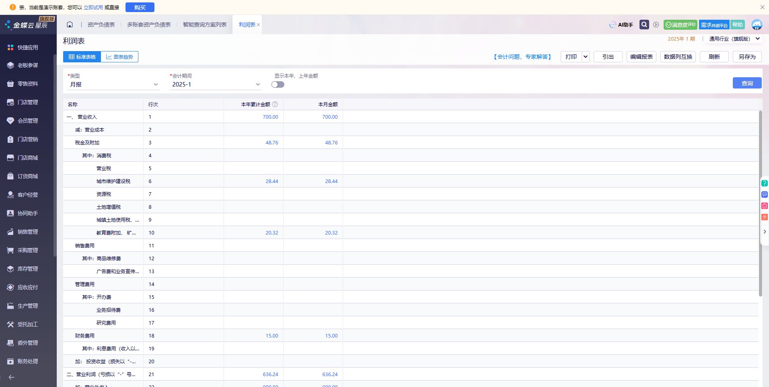Open 快捷应用 in the sidebar
Viewport: 769px width, 387px height.
point(27,47)
